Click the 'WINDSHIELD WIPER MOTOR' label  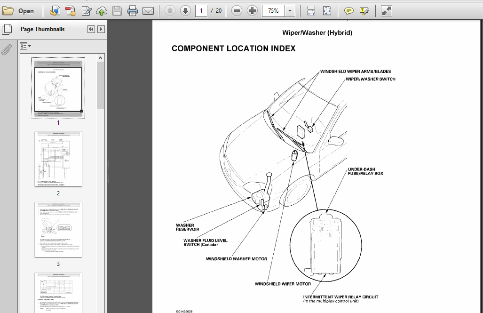(283, 284)
